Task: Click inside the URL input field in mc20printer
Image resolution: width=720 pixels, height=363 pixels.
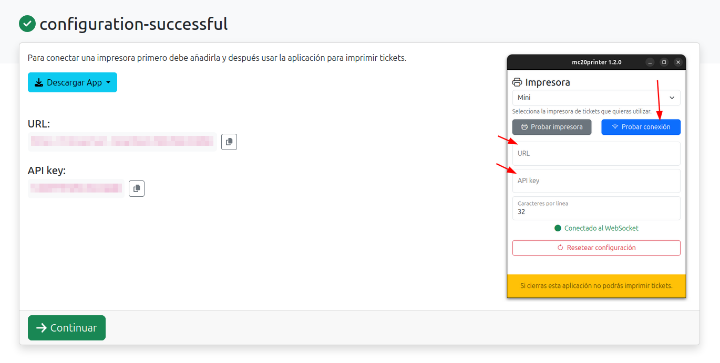Action: point(596,153)
